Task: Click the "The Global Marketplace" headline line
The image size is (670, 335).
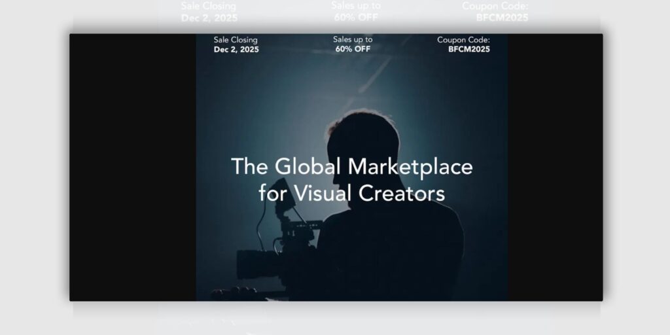Action: tap(351, 166)
